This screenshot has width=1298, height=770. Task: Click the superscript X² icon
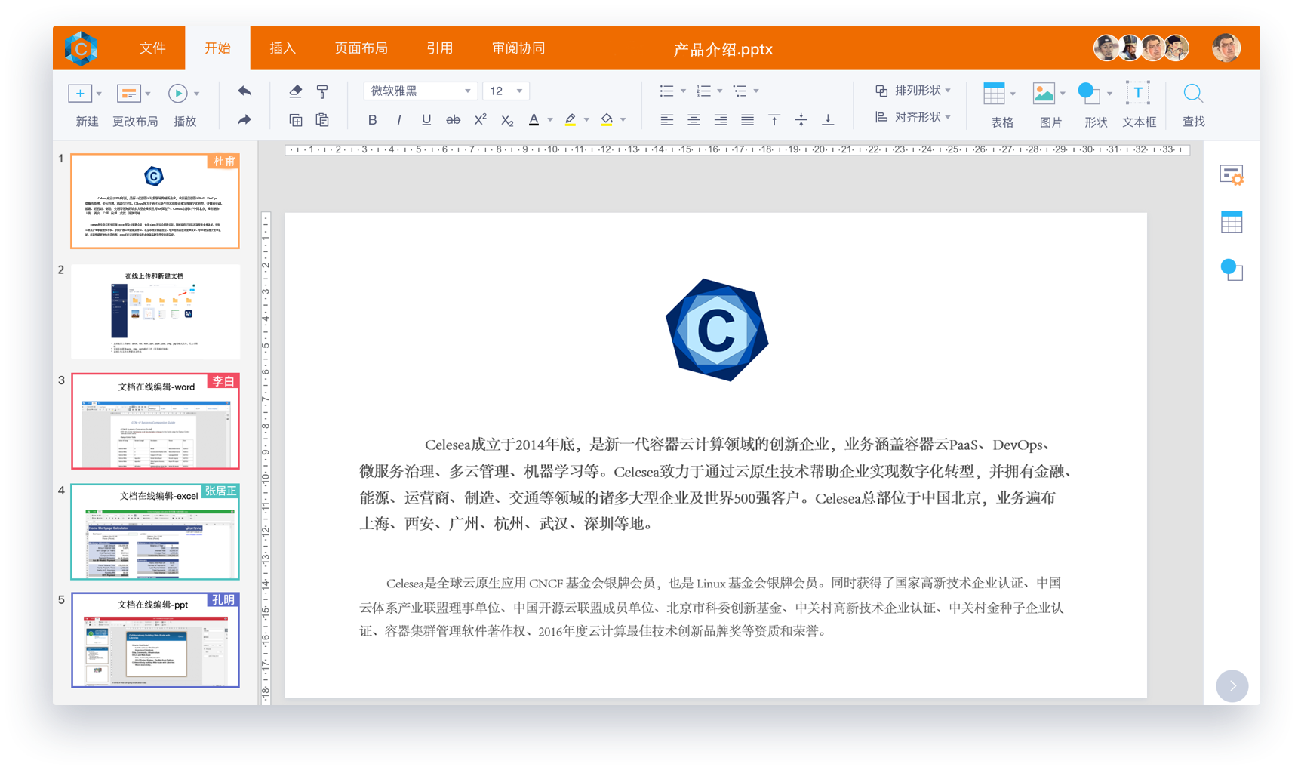click(x=480, y=120)
